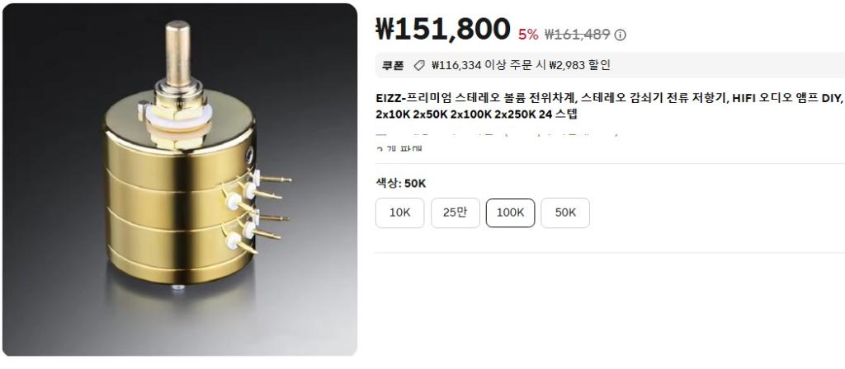Click the grey coupon banner bar

610,66
